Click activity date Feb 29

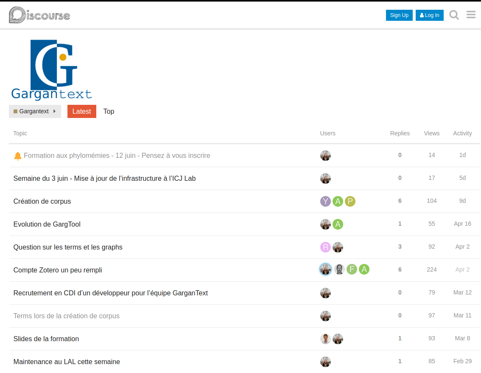point(462,362)
